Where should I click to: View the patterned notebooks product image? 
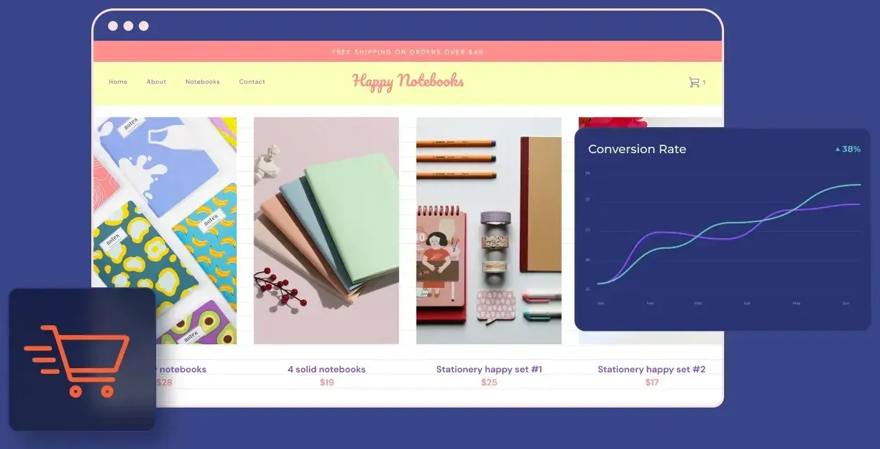click(165, 230)
